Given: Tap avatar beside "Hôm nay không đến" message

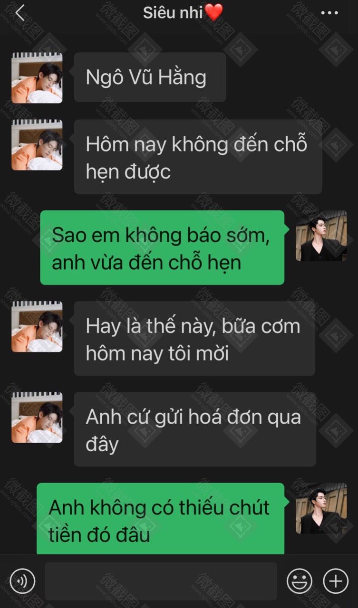Looking at the screenshot, I should [x=37, y=145].
